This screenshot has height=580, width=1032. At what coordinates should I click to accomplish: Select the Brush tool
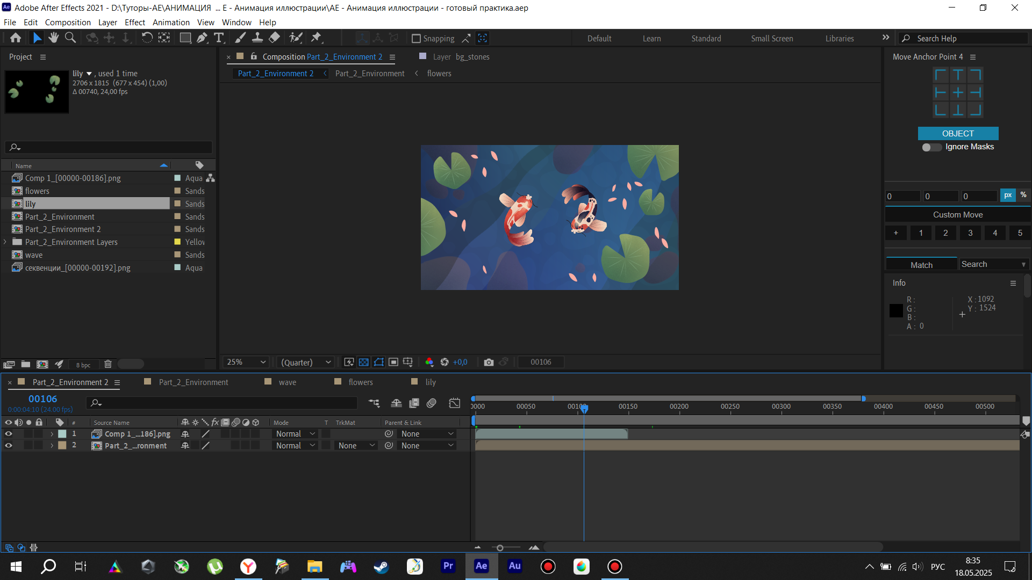241,38
